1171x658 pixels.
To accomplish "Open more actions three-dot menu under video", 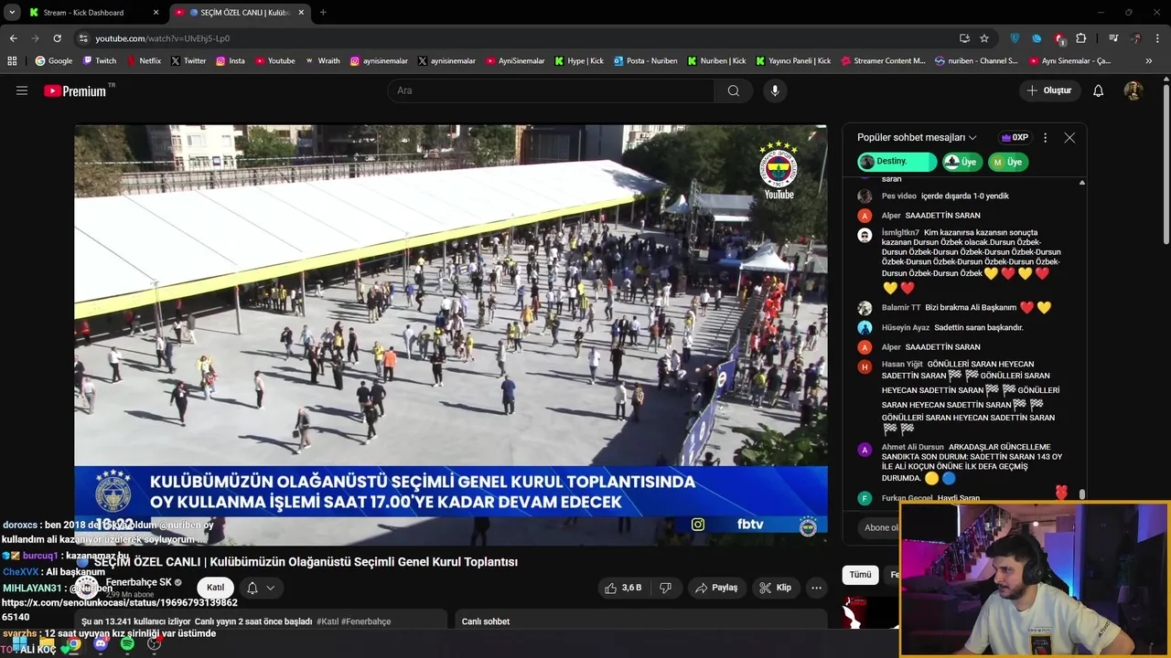I will point(816,588).
